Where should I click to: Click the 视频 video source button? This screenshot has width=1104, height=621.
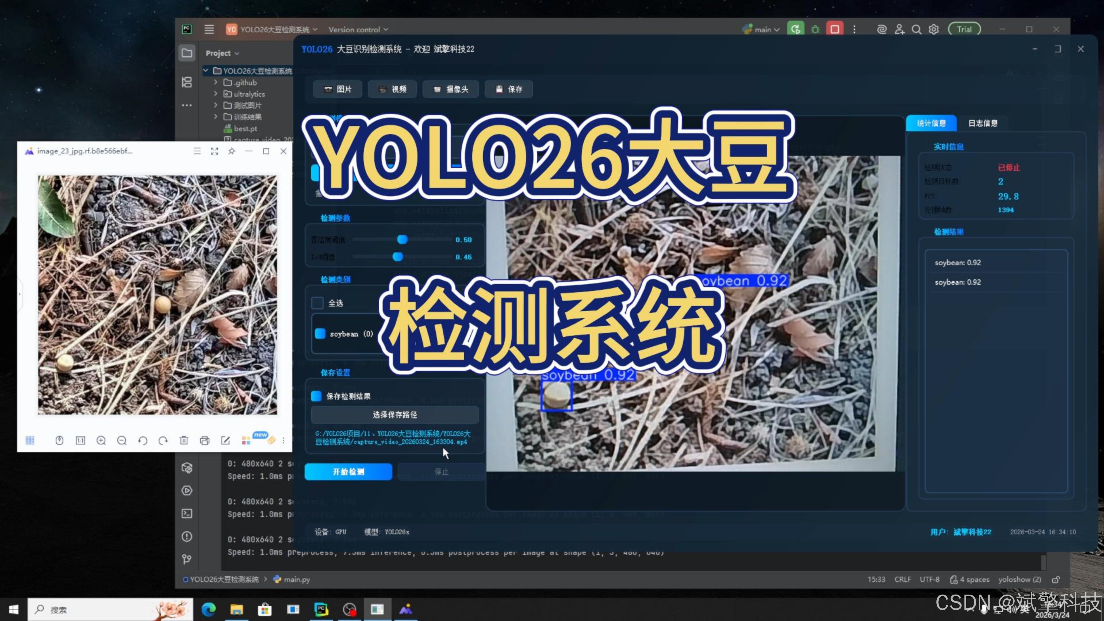click(392, 89)
